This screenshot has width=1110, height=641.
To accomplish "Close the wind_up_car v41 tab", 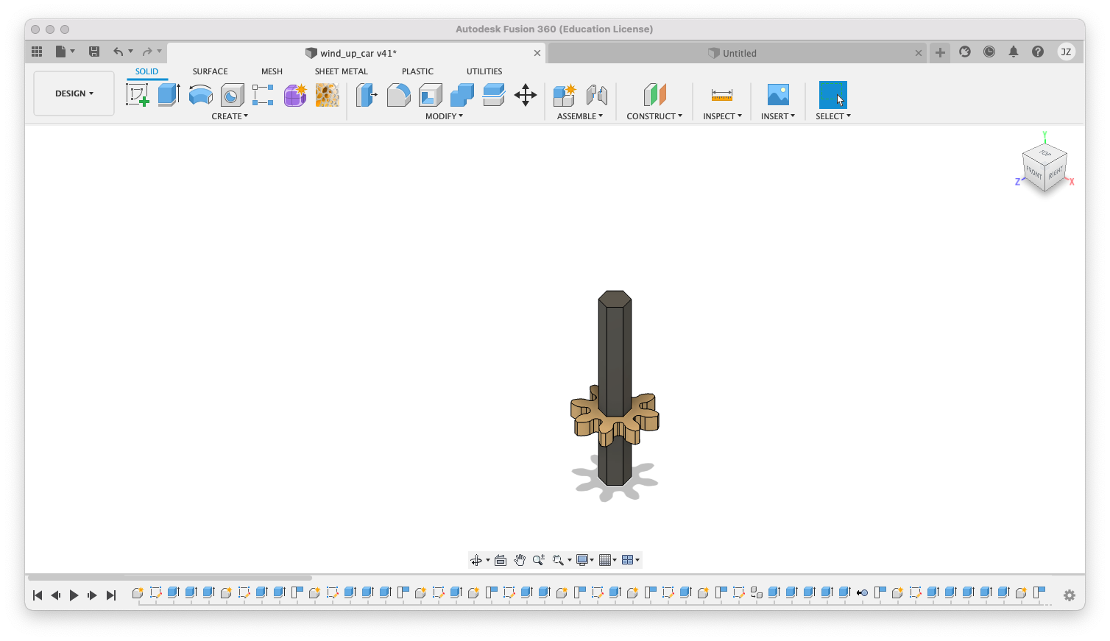I will (x=537, y=53).
